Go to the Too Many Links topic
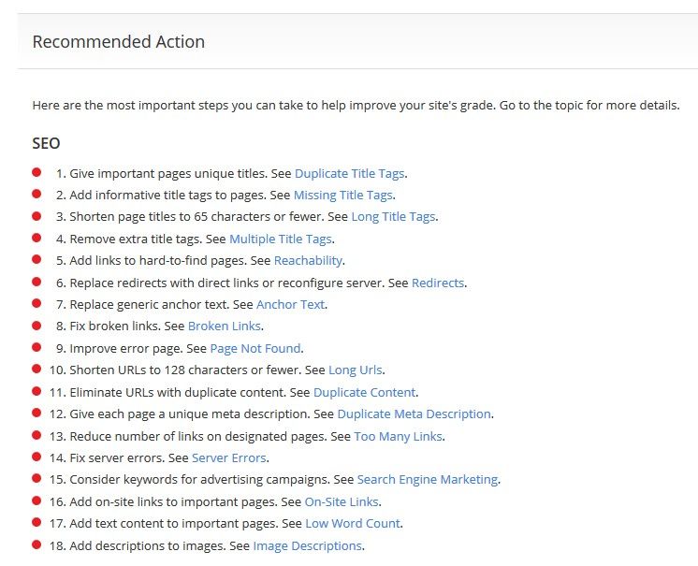 398,437
